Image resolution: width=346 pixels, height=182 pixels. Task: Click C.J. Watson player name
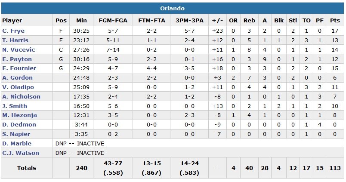pos(21,153)
